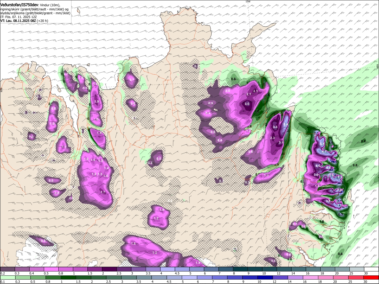Select the grey-blue 3.5–4 rain swatch
379x284 pixels.
145,277
